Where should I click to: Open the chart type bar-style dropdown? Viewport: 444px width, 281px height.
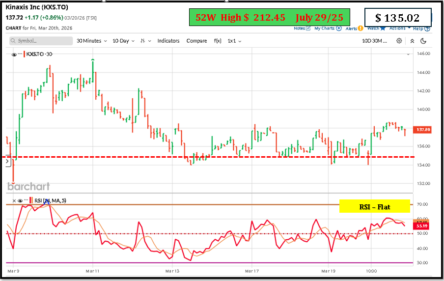(146, 41)
